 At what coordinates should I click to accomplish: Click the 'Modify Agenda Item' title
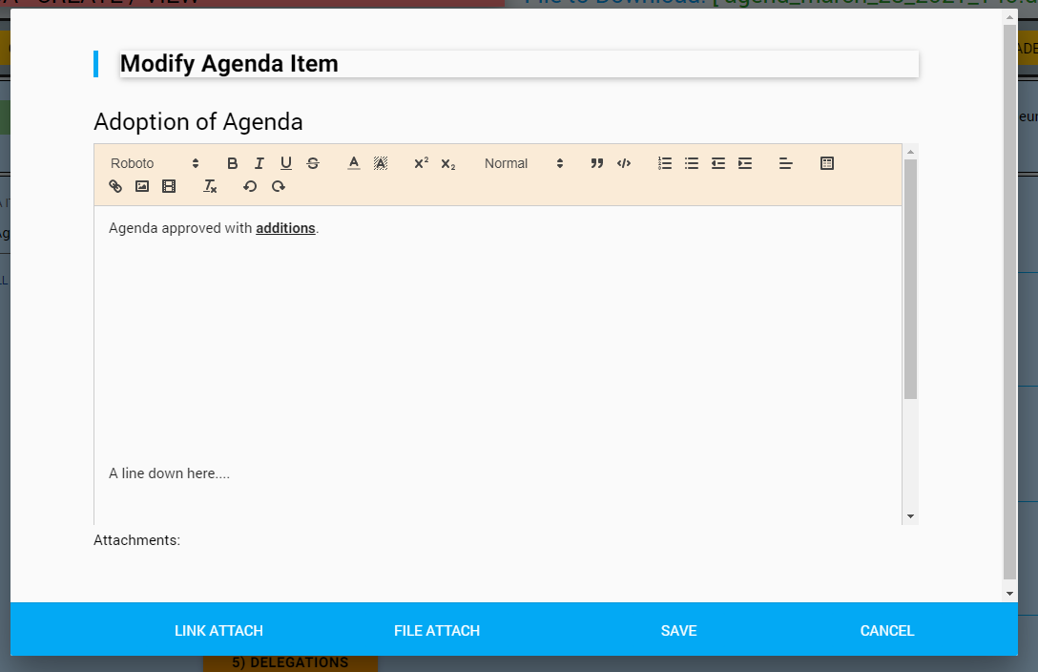229,64
